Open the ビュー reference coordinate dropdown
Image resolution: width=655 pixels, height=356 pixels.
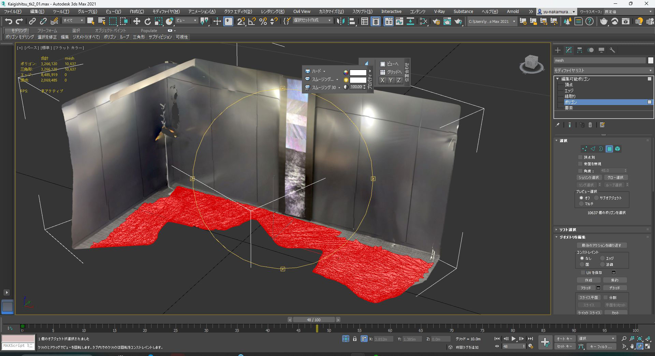(x=187, y=20)
